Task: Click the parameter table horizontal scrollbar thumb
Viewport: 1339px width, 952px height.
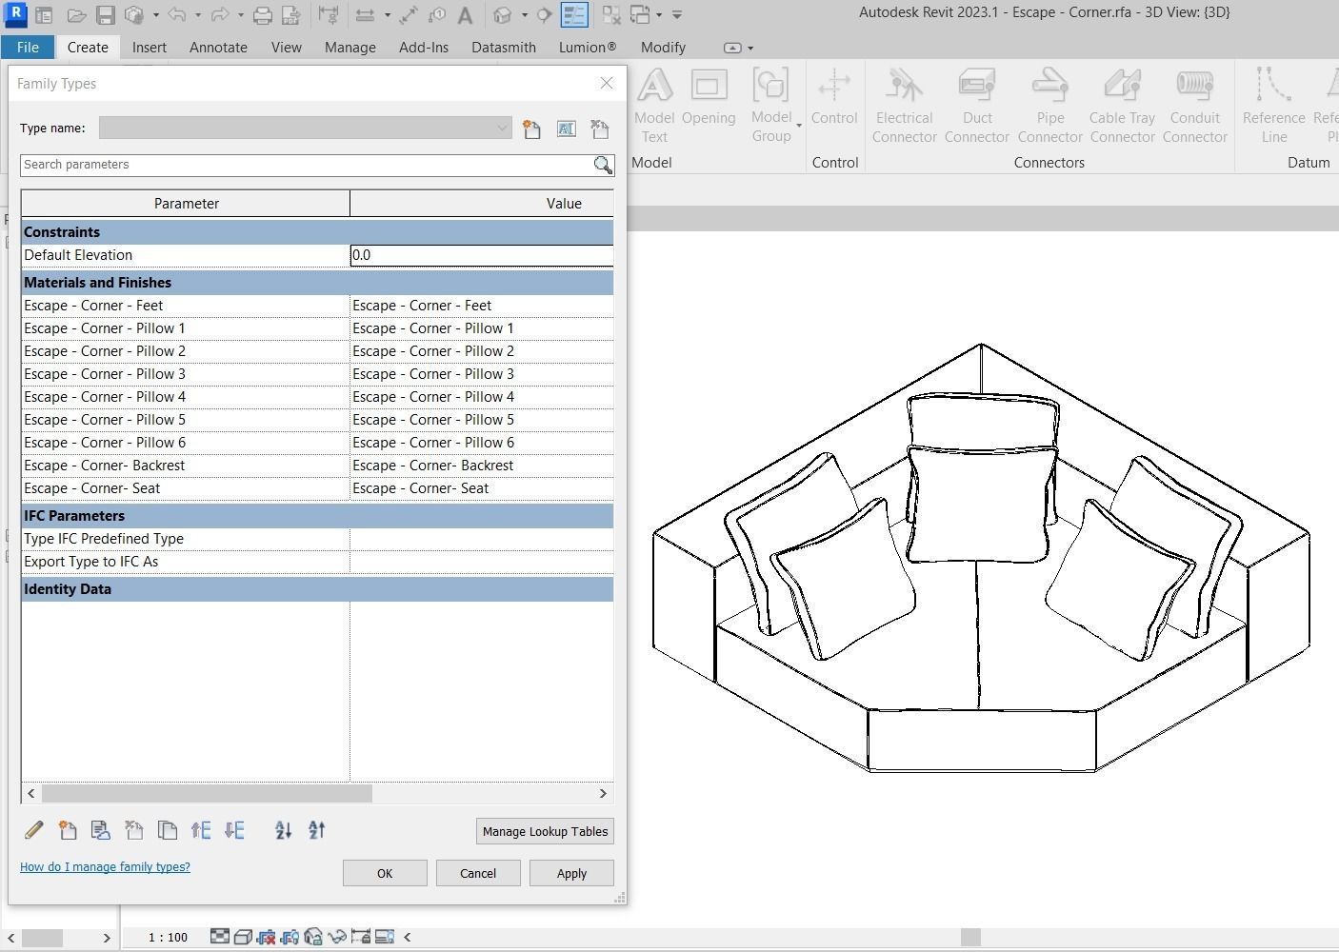Action: tap(207, 793)
